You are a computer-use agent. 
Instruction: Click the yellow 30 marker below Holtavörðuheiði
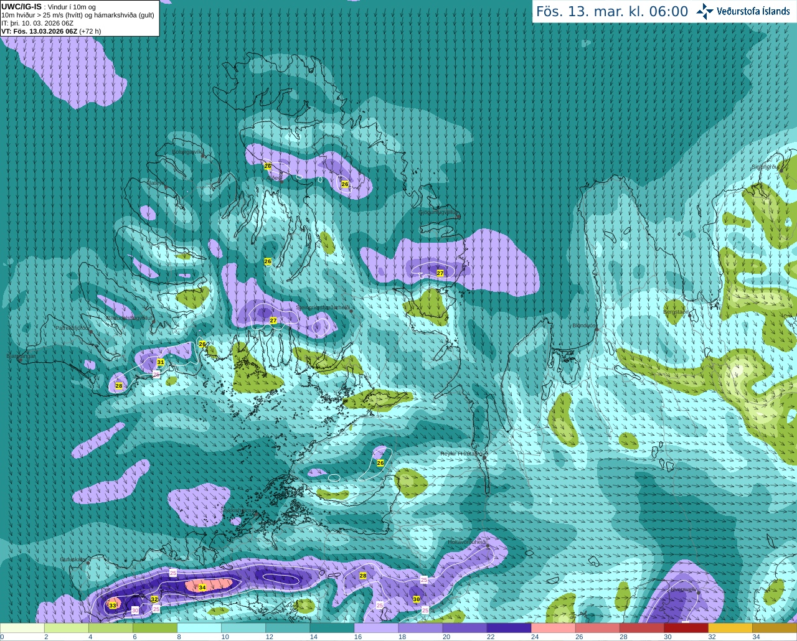[417, 599]
